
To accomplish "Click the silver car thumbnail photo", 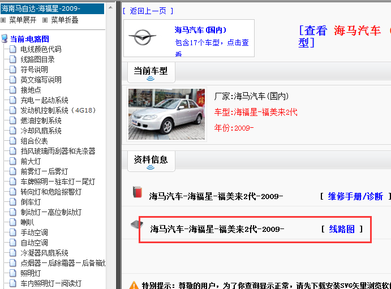I will pyautogui.click(x=166, y=114).
